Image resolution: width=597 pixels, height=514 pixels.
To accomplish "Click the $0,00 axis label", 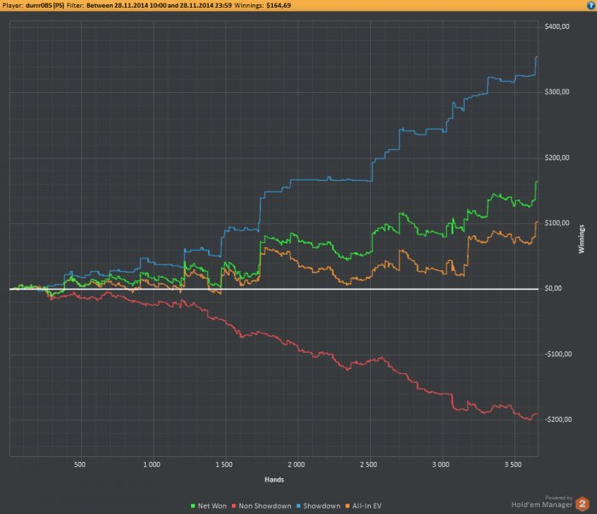I will [x=554, y=288].
